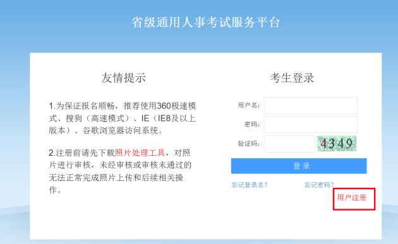Download the 照片处理工具 link
Screen dimensions: 398x244
point(140,153)
